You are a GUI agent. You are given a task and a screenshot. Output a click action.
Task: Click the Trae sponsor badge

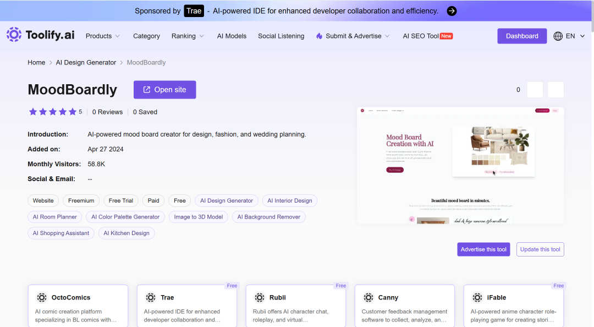[194, 11]
